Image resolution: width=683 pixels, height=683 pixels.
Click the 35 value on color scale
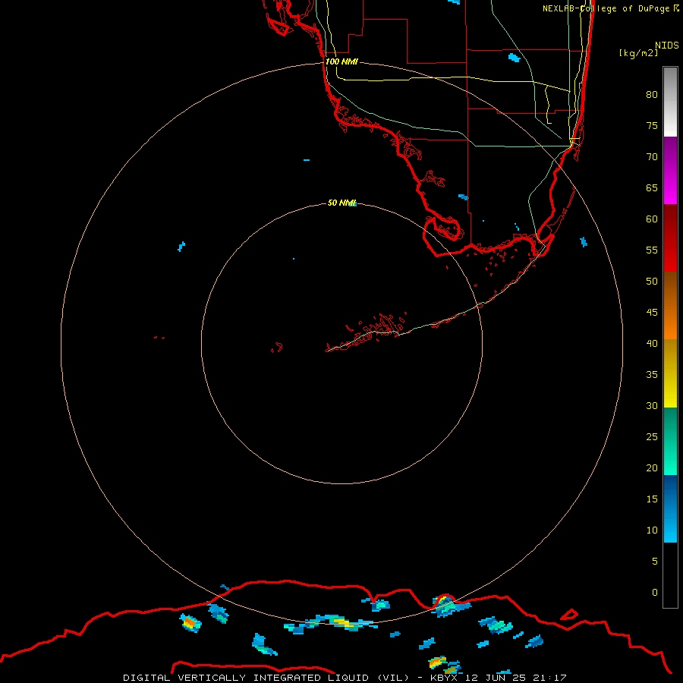[652, 375]
